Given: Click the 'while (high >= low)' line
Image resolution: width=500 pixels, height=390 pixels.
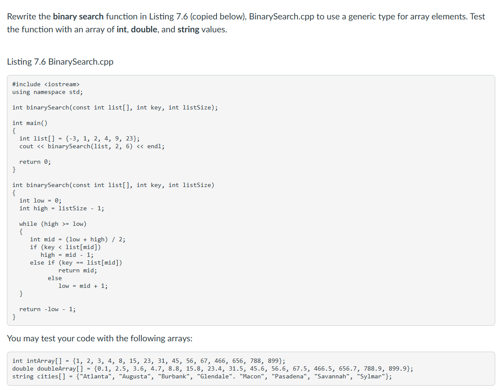Looking at the screenshot, I should (53, 224).
